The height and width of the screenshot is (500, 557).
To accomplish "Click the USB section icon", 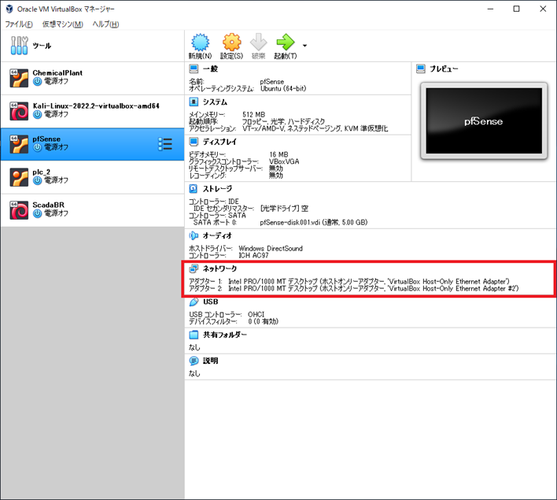I will [194, 302].
